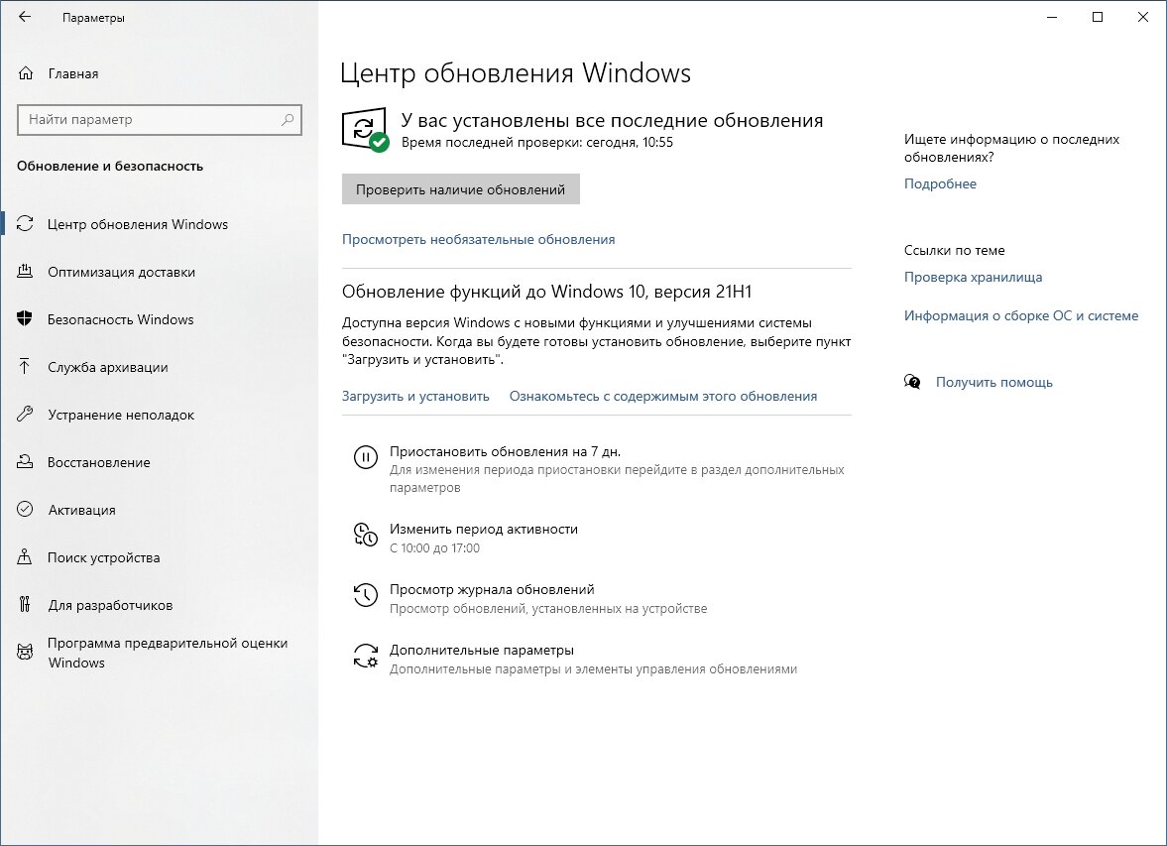Select Служба архивации from the sidebar
This screenshot has height=846, width=1167.
point(107,367)
